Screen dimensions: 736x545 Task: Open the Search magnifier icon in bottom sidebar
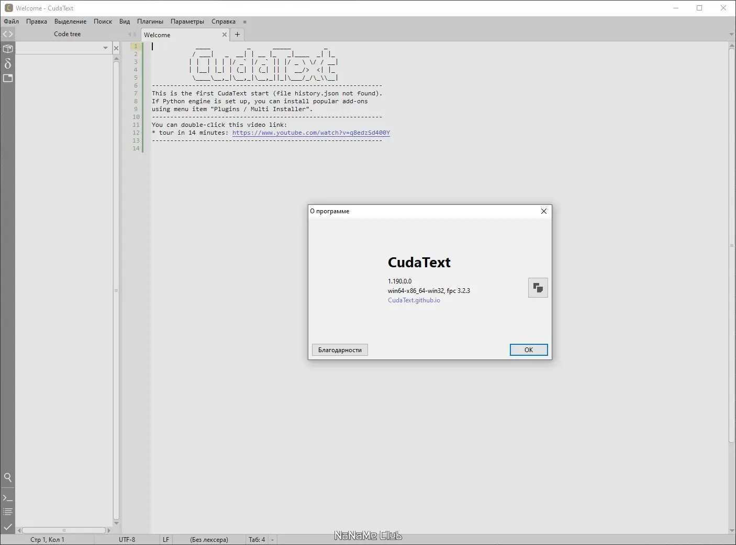pos(8,477)
